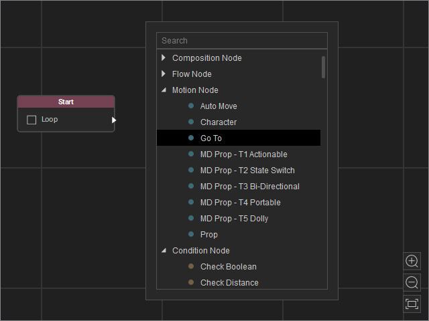The width and height of the screenshot is (429, 321).
Task: Add MD Prop - T4 Portable node
Action: pos(239,202)
